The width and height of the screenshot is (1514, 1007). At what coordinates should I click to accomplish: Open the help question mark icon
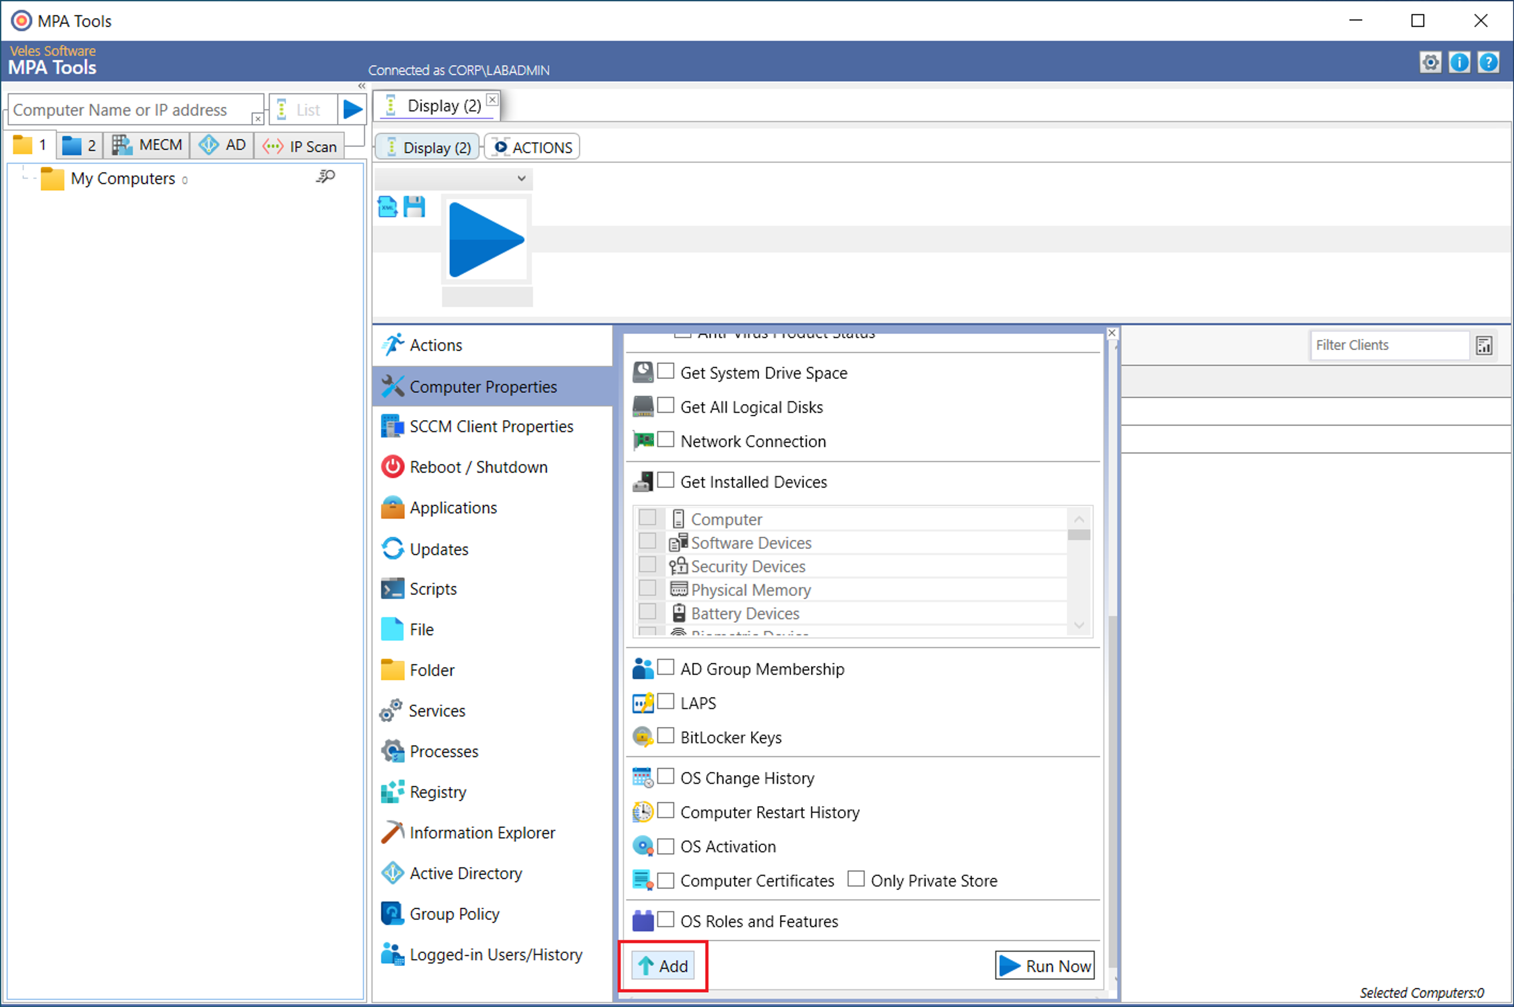click(x=1488, y=62)
